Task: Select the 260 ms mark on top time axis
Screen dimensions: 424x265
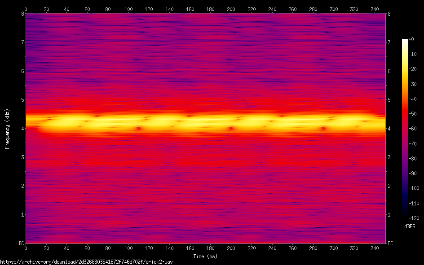Action: [x=292, y=9]
